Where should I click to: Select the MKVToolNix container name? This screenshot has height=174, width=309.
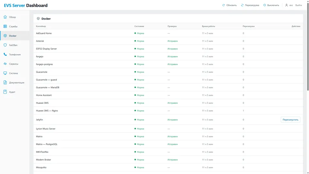pos(42,152)
